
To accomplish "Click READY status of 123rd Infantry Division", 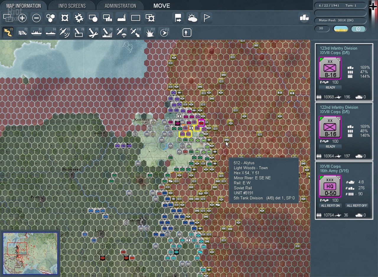I will [330, 87].
